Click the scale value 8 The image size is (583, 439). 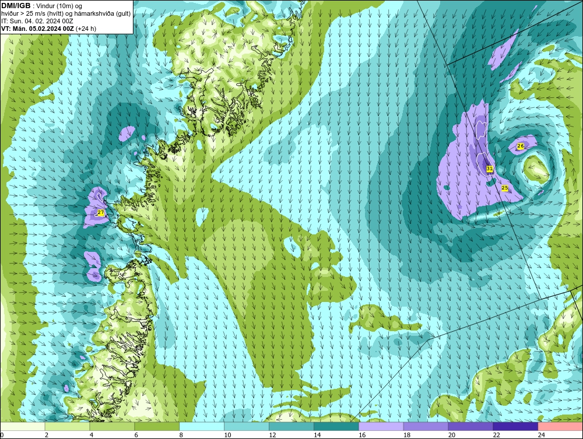181,435
